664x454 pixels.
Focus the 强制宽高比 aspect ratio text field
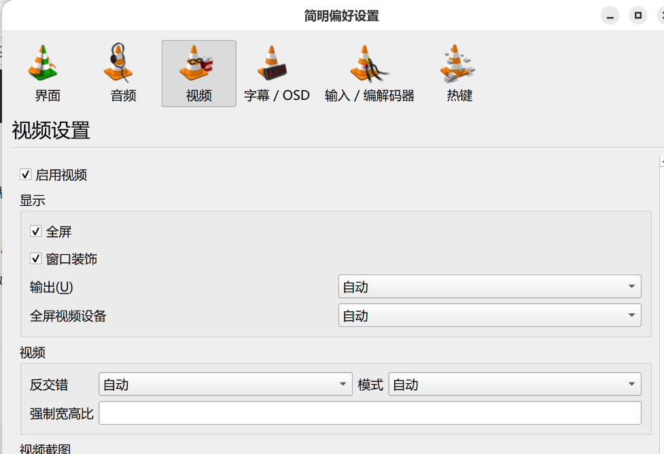pyautogui.click(x=370, y=413)
